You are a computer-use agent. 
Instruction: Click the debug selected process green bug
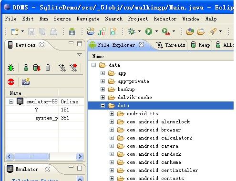(10, 68)
